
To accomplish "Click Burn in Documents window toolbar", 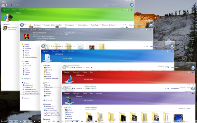I will [x=64, y=51].
